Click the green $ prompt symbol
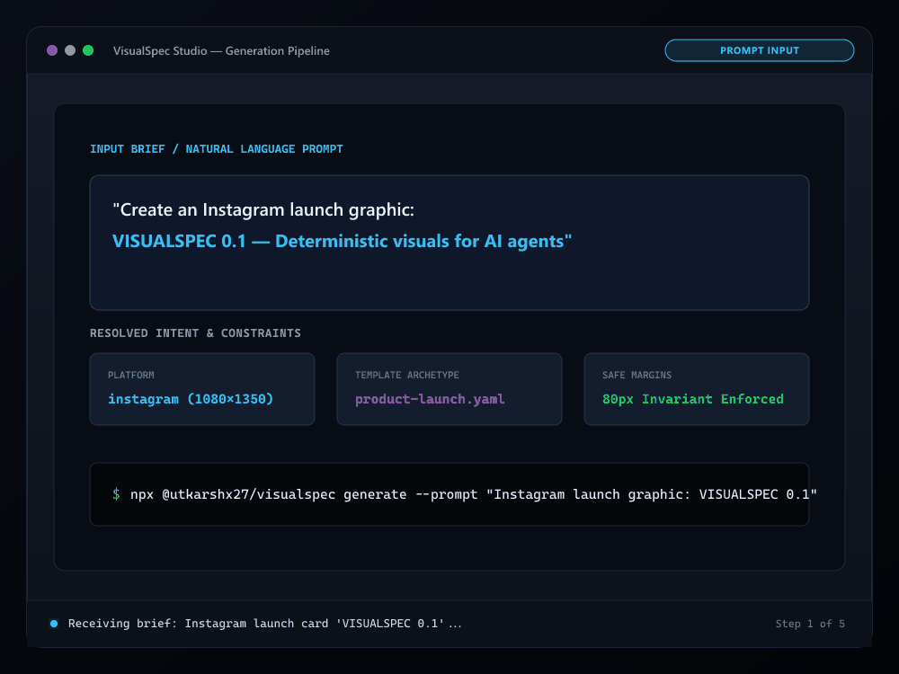 click(116, 494)
